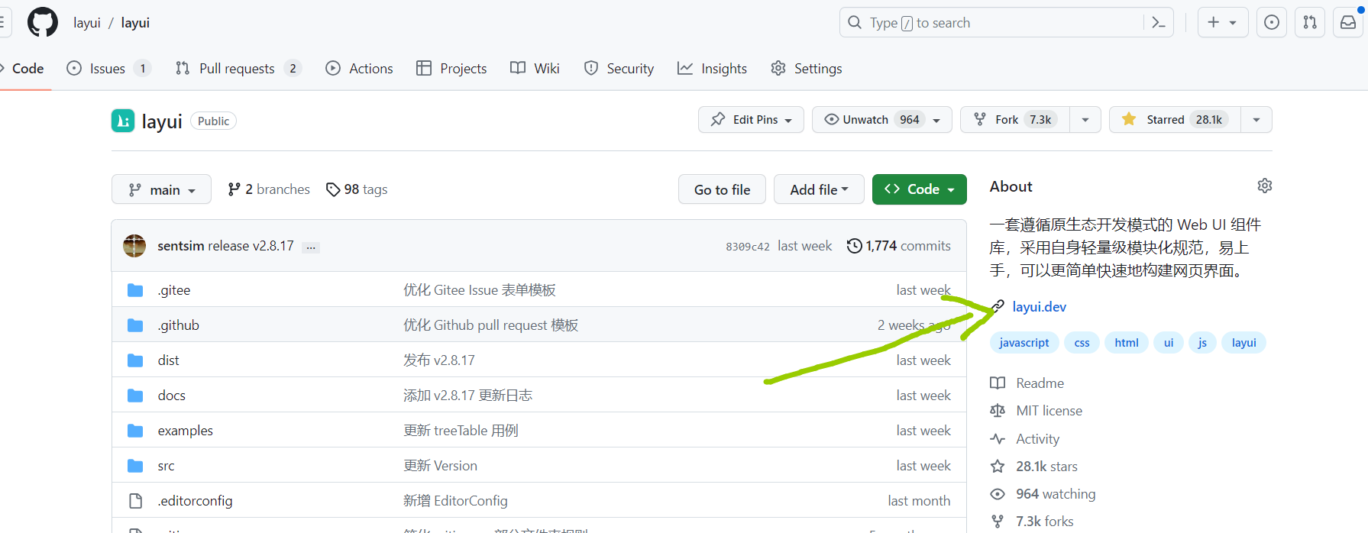The width and height of the screenshot is (1368, 533).
Task: Open the command palette icon in search
Action: click(1158, 23)
